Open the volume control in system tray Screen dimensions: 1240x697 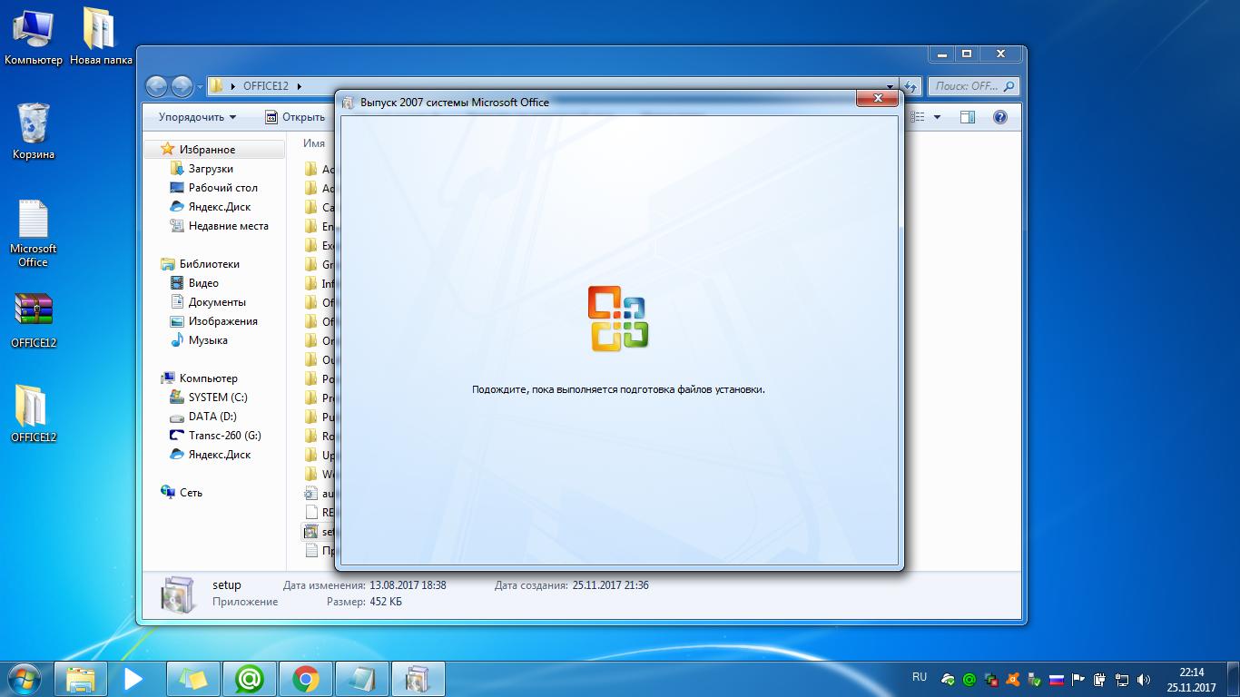point(1143,679)
